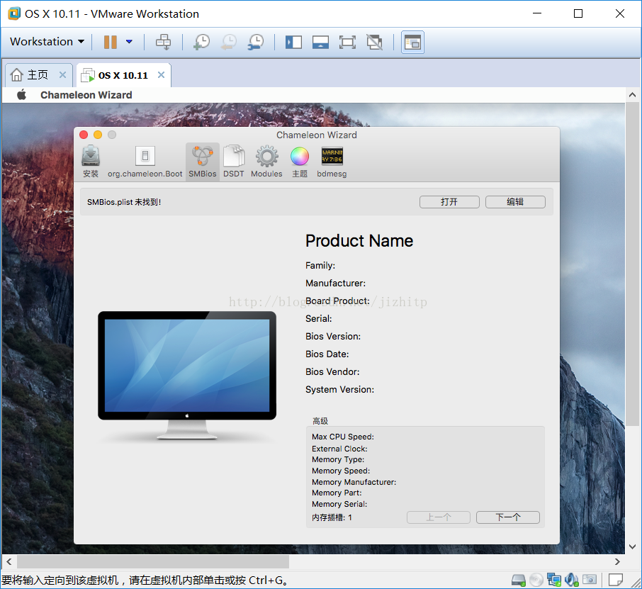Viewport: 642px width, 589px height.
Task: Send Ctrl+Alt+Del to the virtual machine
Action: (164, 42)
